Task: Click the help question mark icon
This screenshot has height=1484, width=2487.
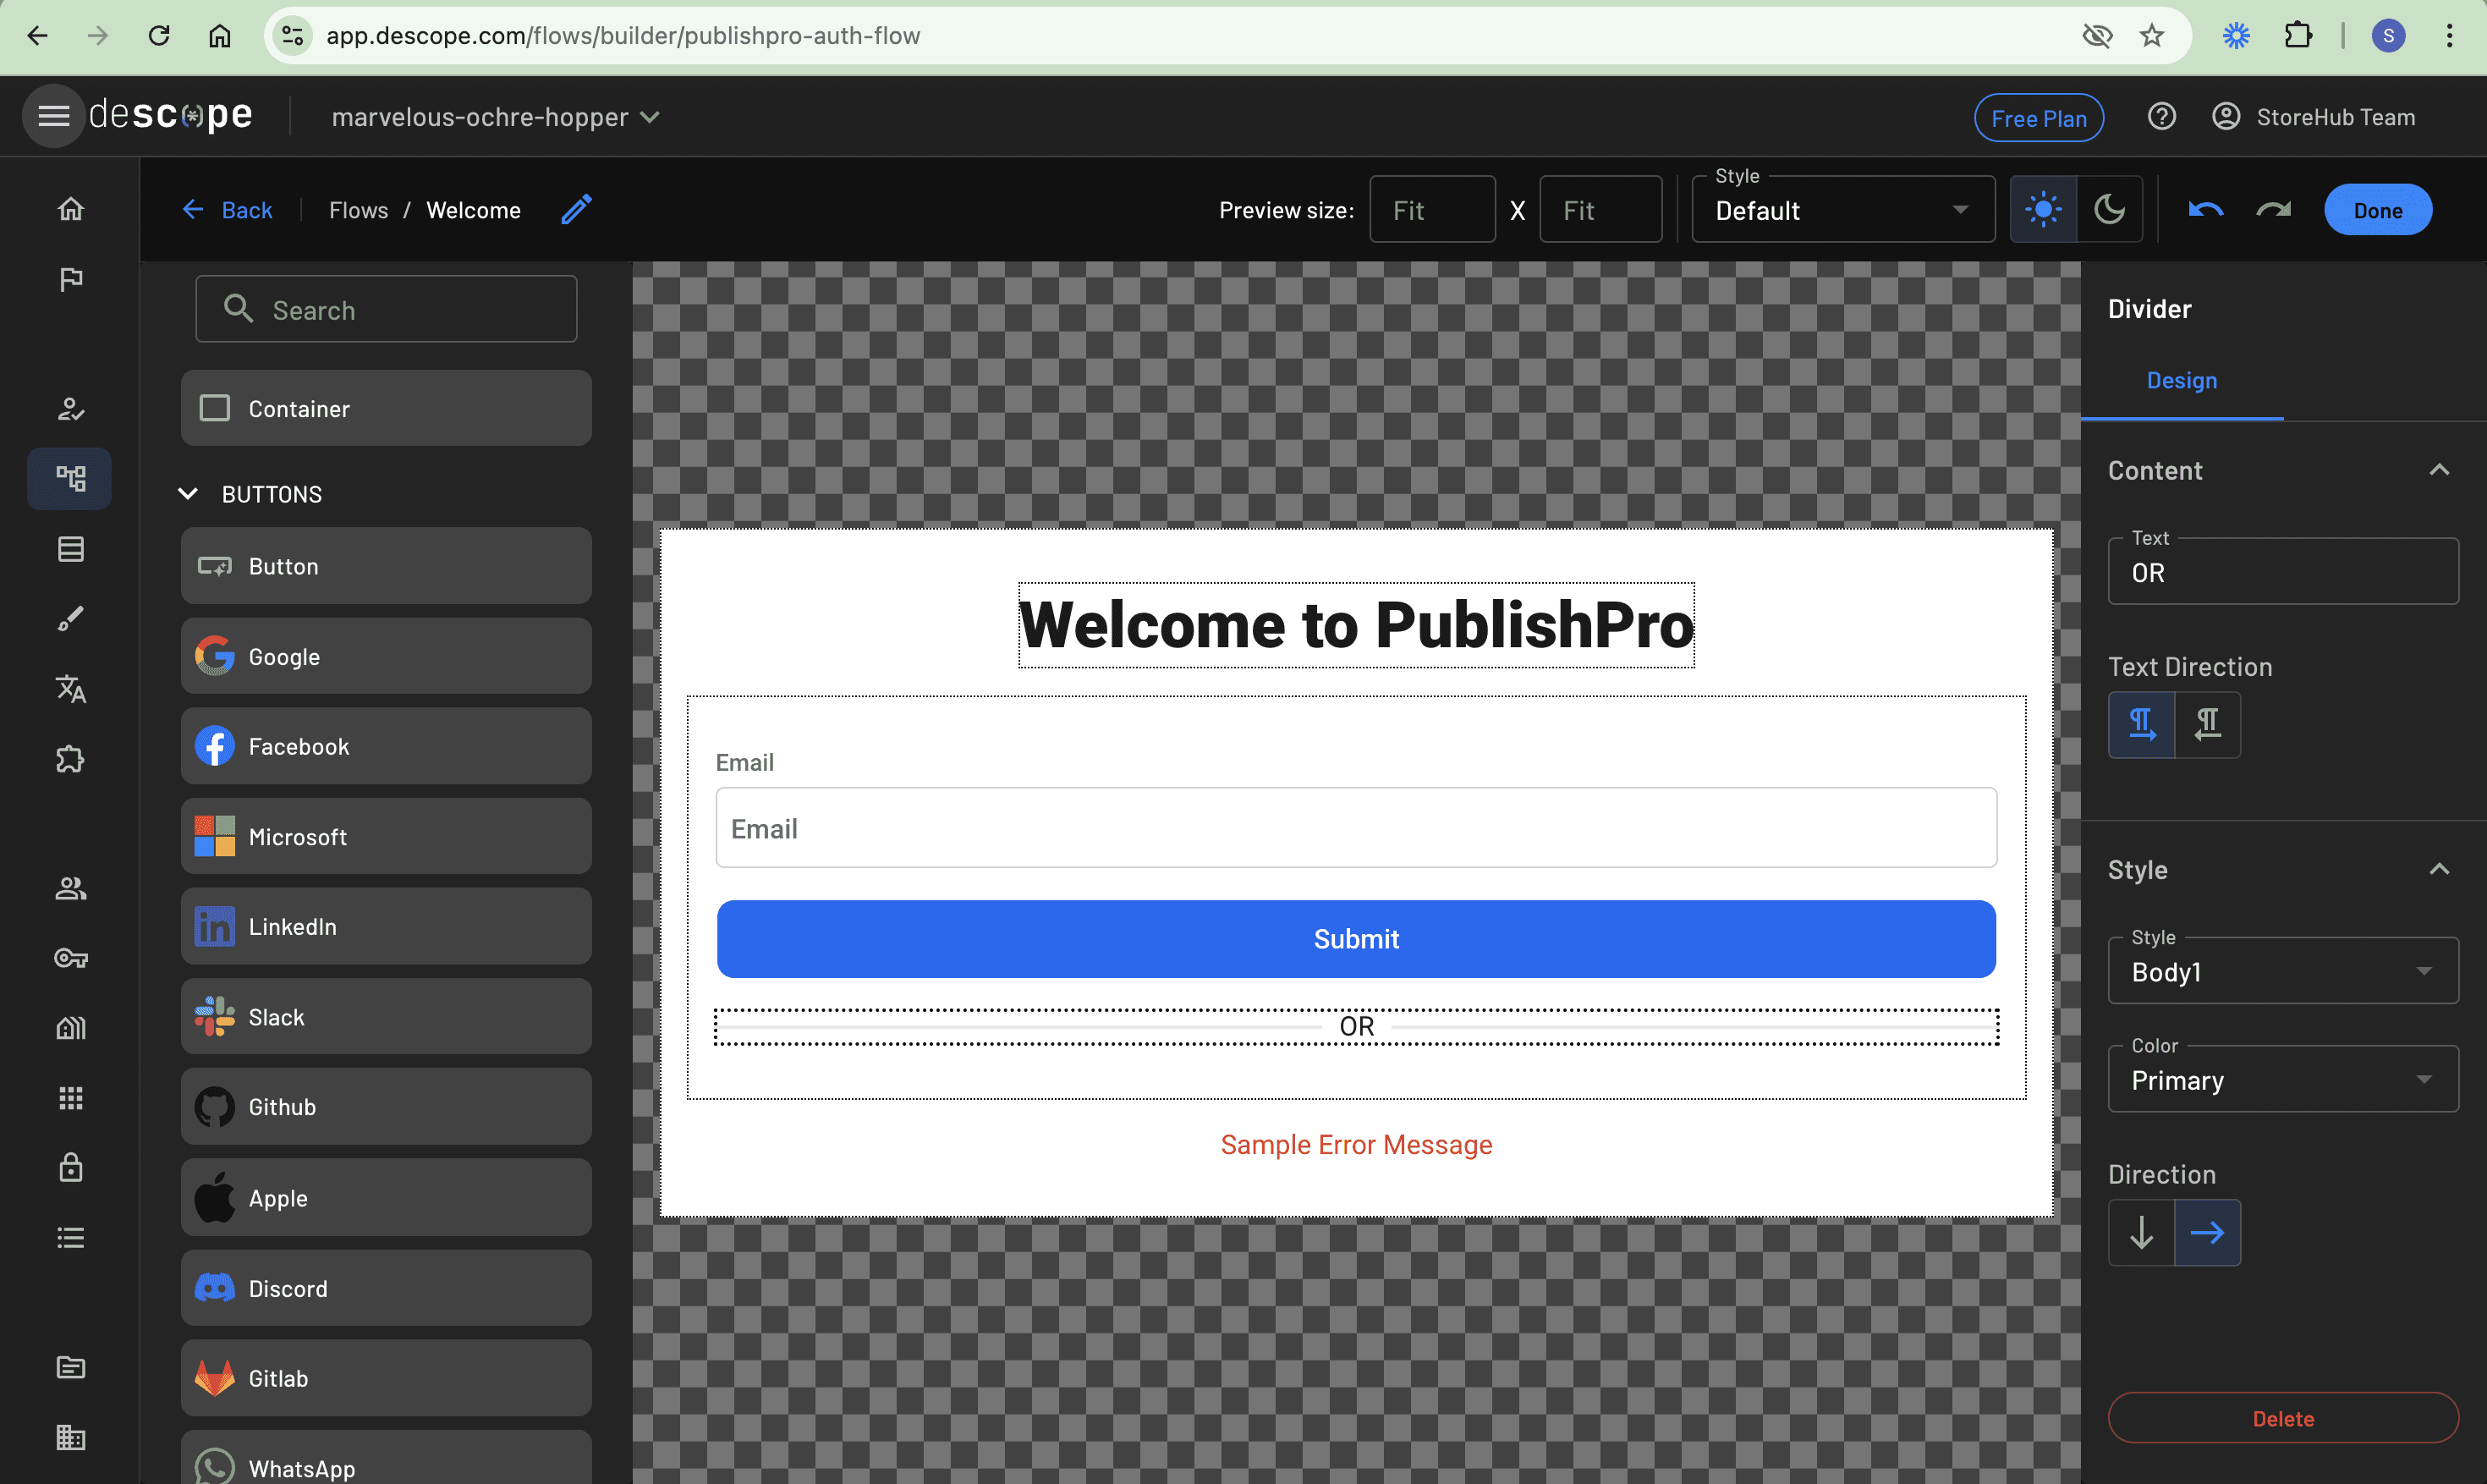Action: click(x=2161, y=117)
